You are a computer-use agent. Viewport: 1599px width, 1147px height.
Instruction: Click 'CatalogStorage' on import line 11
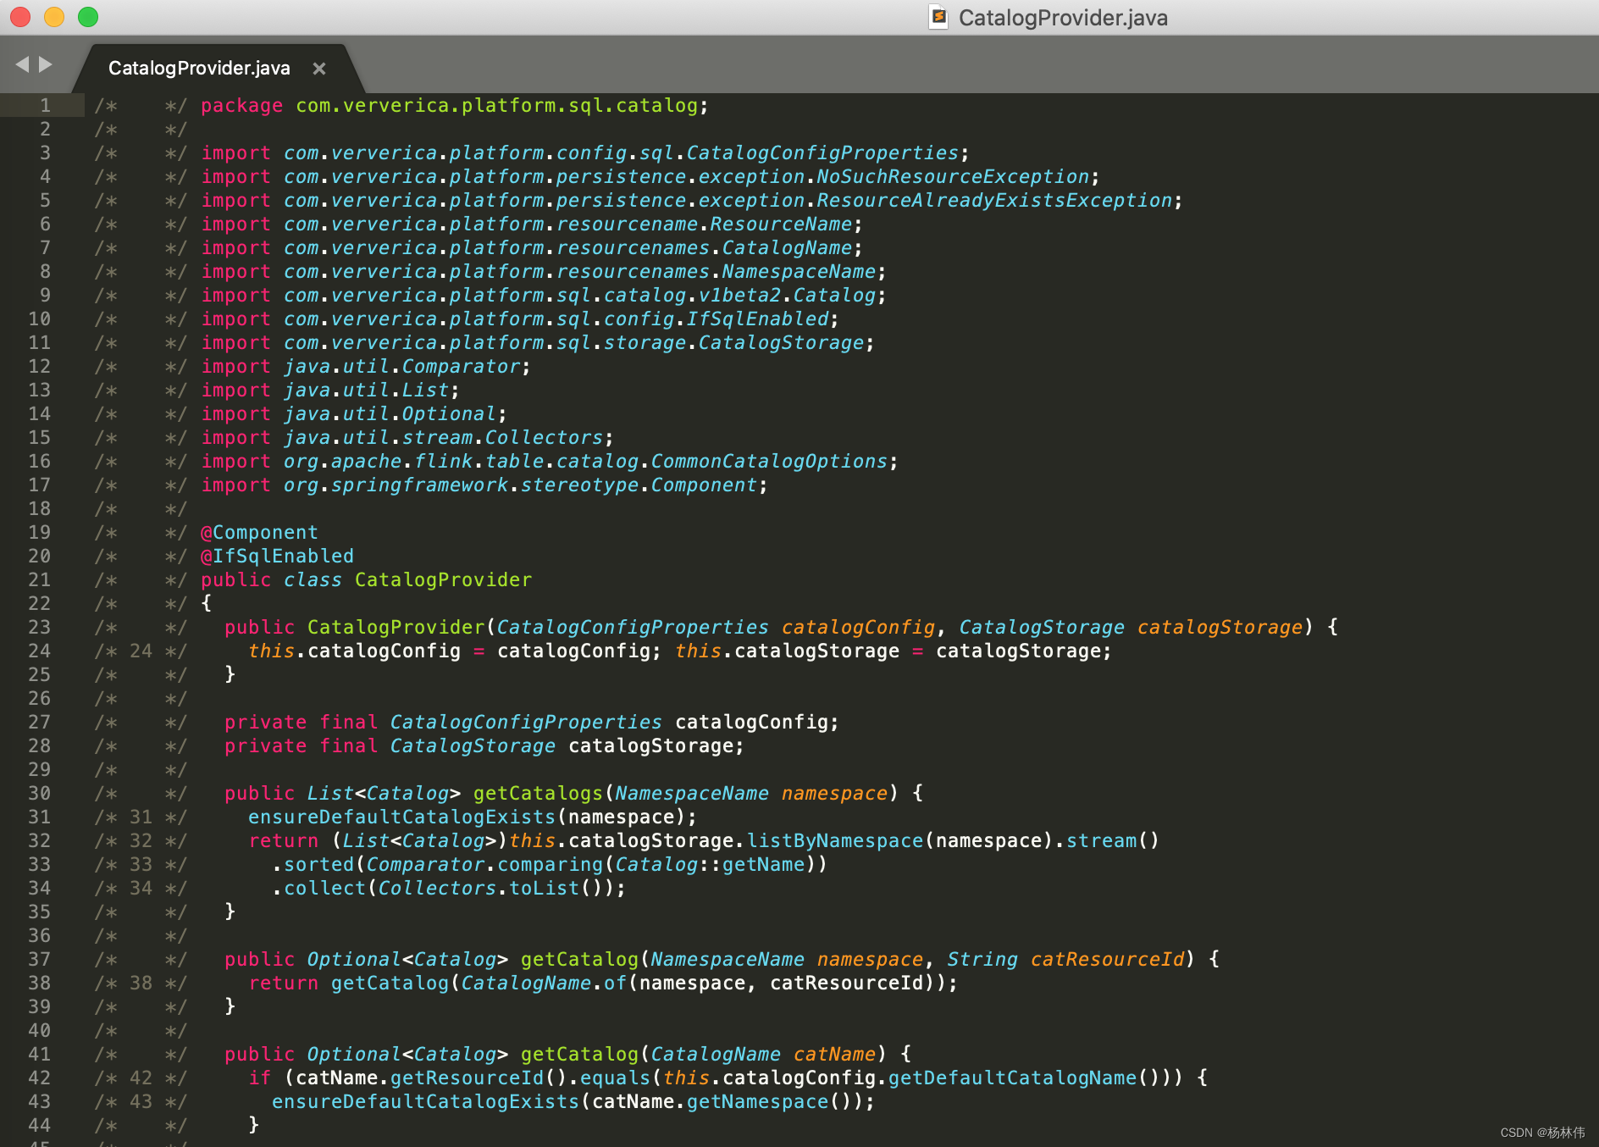[x=781, y=343]
